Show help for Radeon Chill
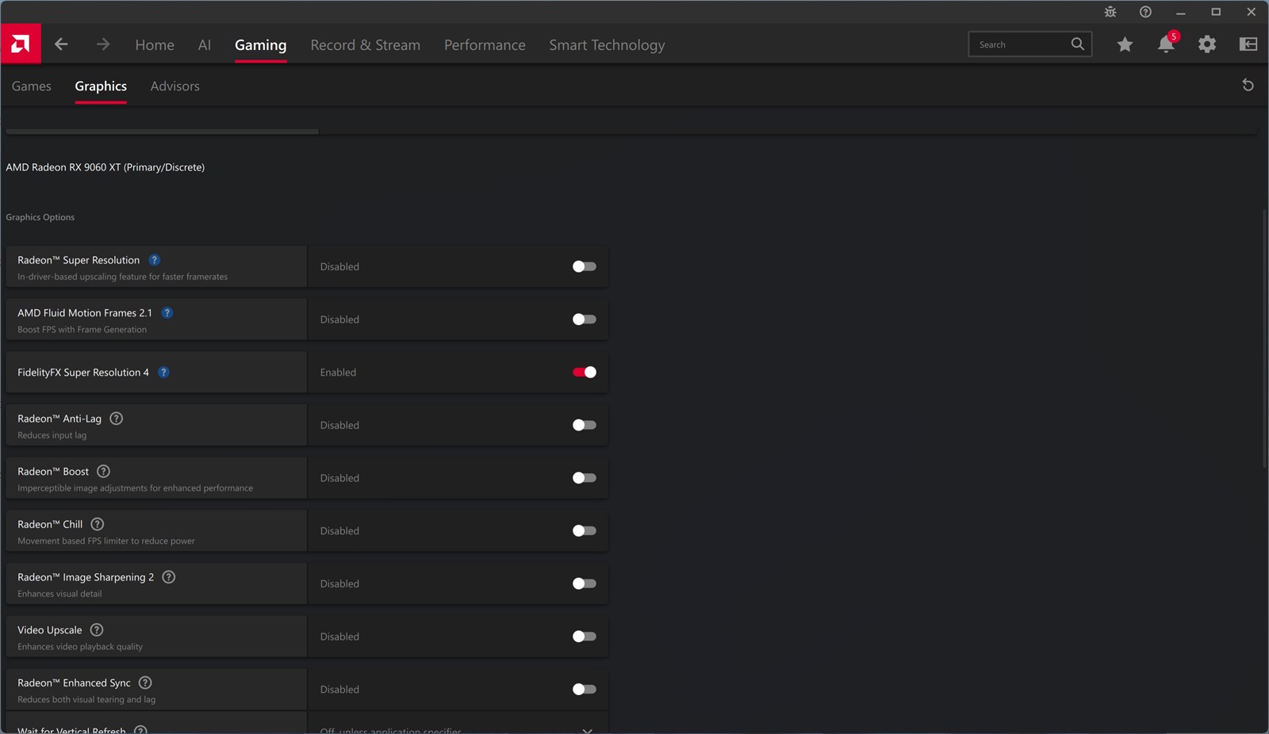The height and width of the screenshot is (734, 1269). pos(98,525)
